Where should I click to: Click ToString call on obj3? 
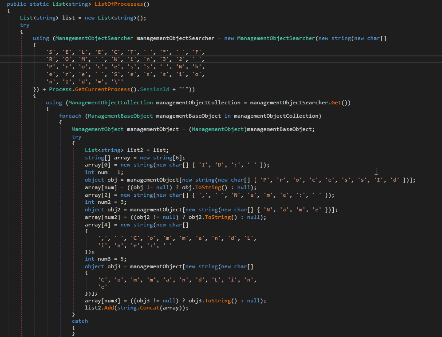point(216,301)
